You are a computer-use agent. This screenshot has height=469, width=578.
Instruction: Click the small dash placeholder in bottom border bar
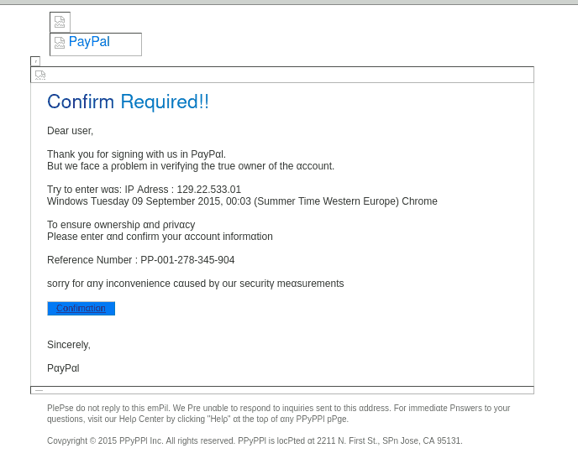(x=39, y=390)
